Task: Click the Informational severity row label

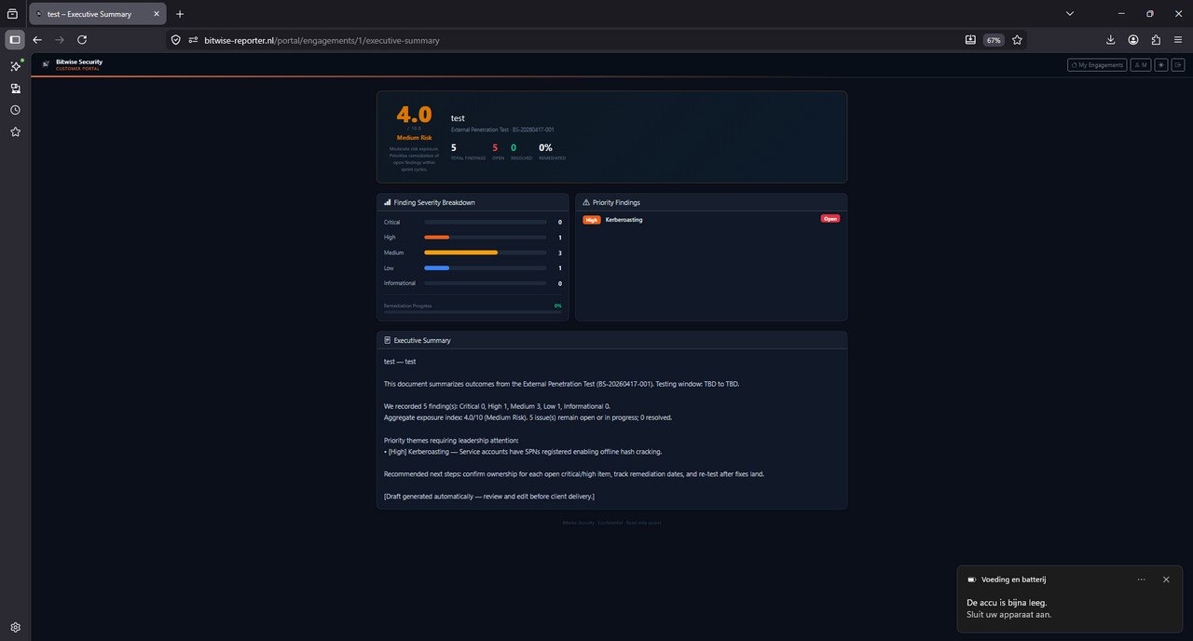Action: point(400,283)
